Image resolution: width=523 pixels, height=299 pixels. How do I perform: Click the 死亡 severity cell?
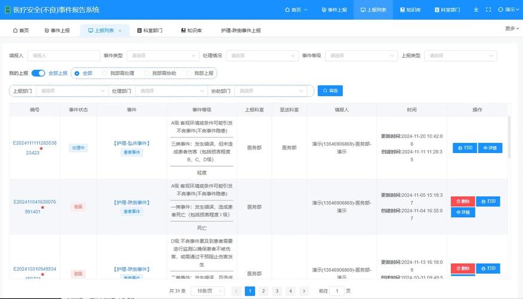[x=202, y=228]
